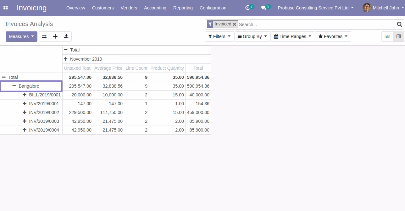Screen dimensions: 405x211
Task: Click the Invoicing app title
Action: 31,8
